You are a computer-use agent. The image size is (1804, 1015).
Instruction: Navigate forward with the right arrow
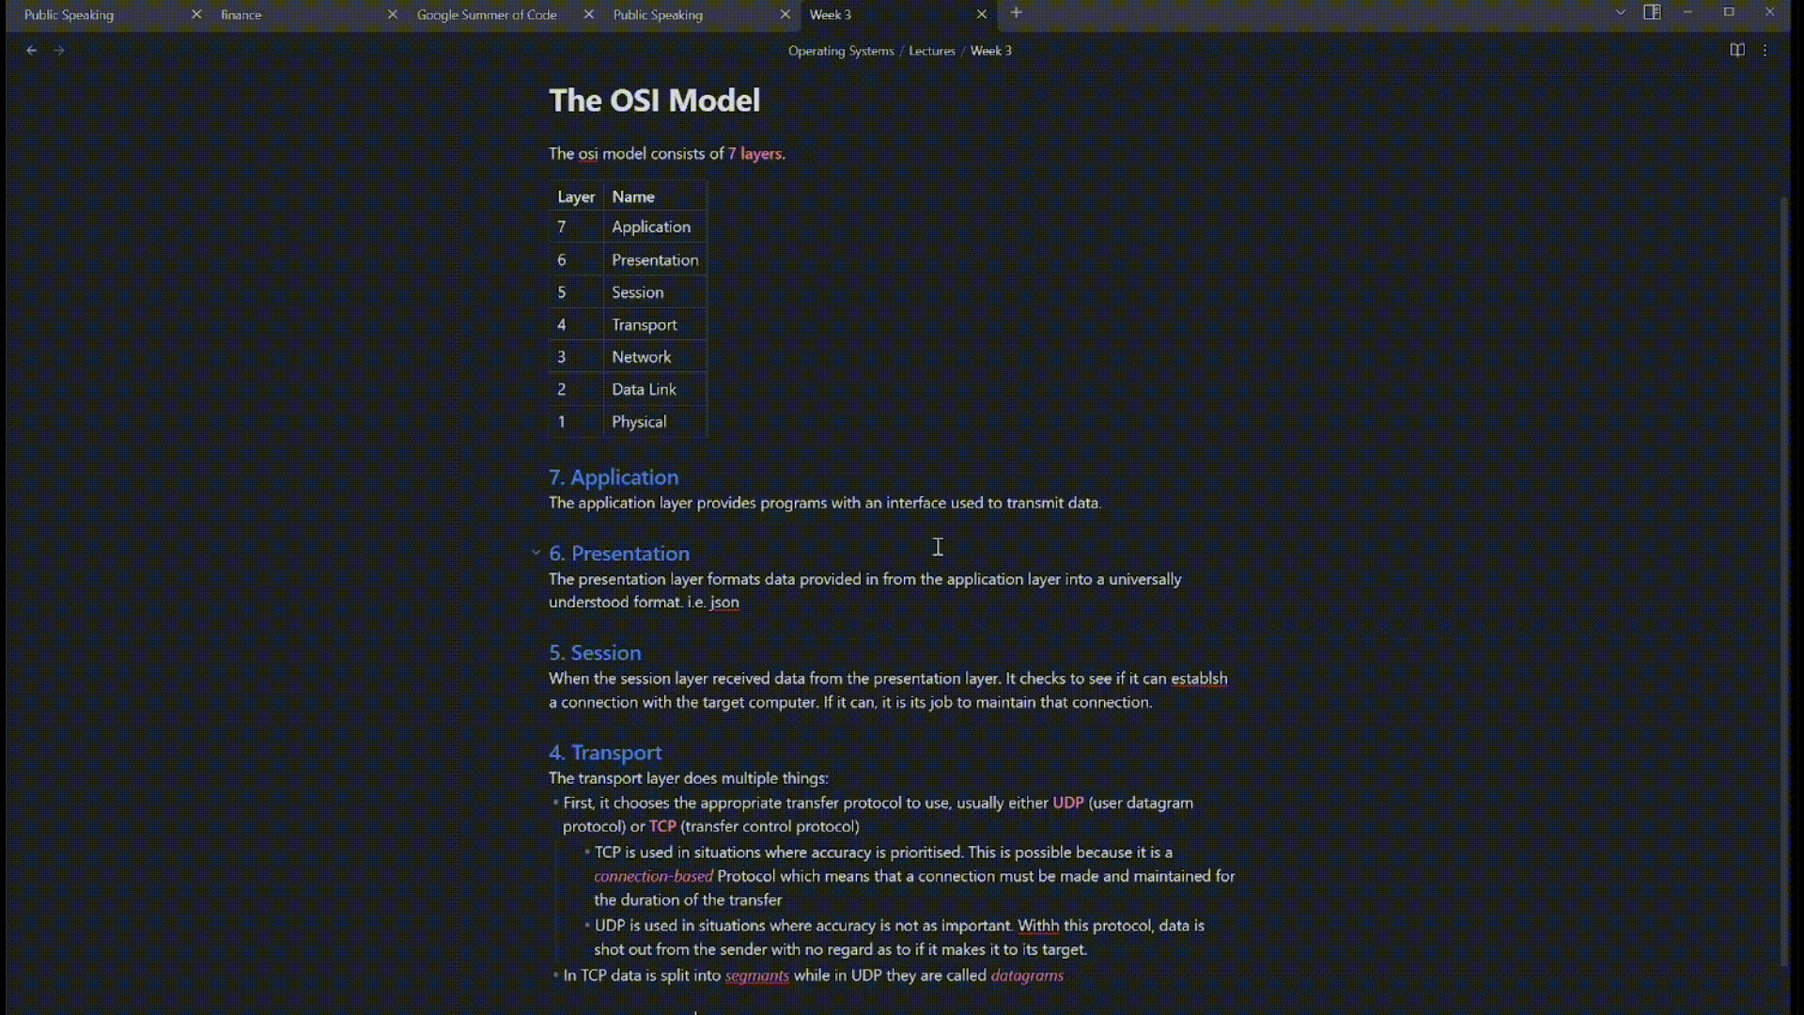(59, 51)
